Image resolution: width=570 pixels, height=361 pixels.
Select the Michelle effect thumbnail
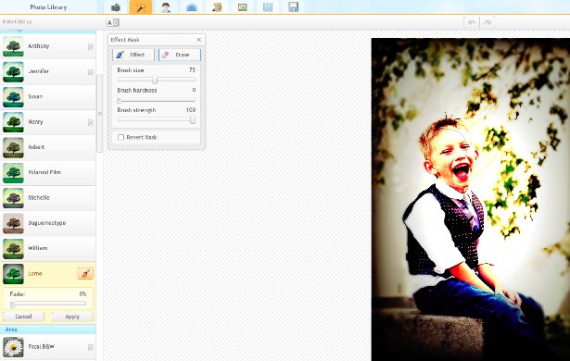tap(13, 198)
